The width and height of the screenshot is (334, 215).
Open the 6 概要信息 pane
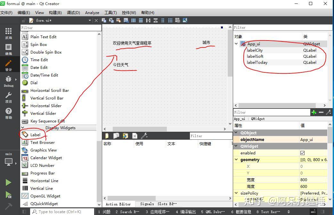[241, 212]
